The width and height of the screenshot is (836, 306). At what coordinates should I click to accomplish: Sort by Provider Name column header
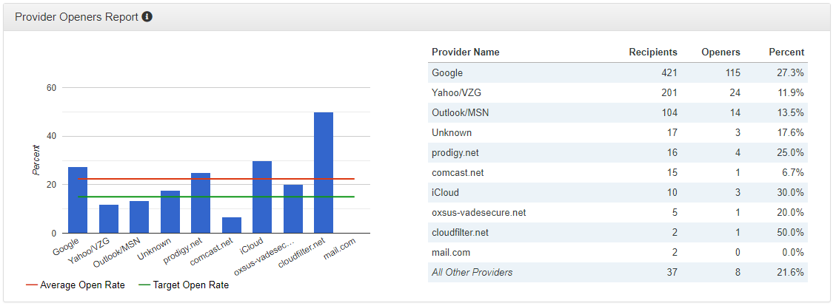[x=466, y=52]
